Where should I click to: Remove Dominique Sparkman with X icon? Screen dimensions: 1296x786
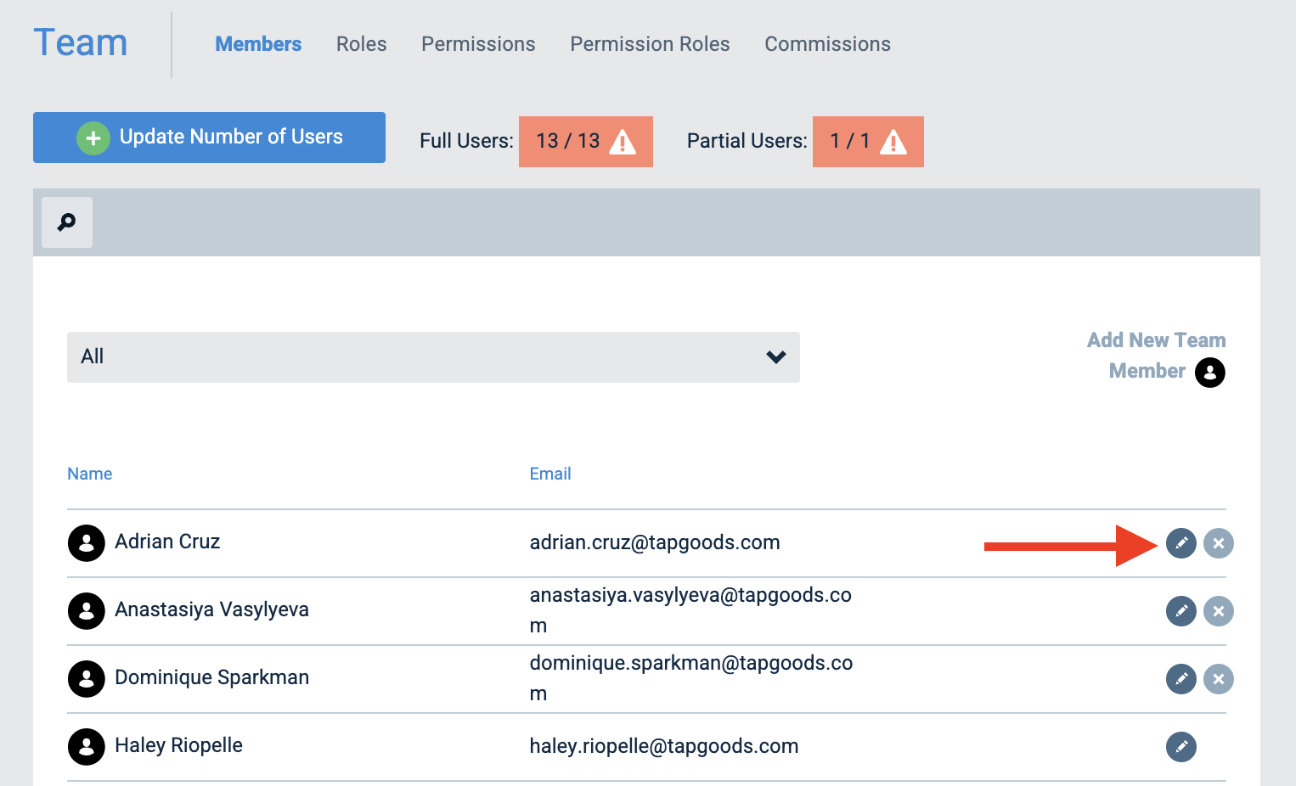point(1218,679)
